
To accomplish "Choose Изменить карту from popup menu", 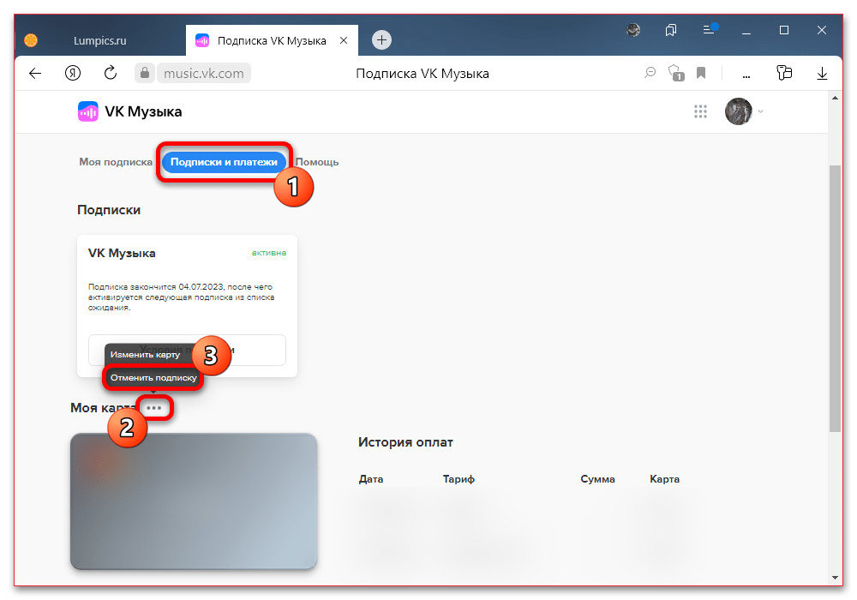I will (x=145, y=355).
